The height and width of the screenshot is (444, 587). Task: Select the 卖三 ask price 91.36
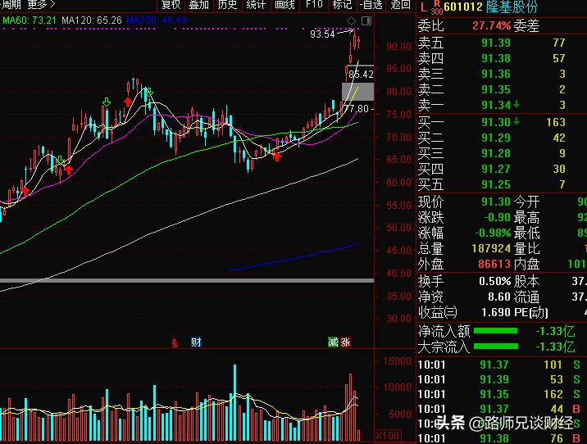coord(496,74)
